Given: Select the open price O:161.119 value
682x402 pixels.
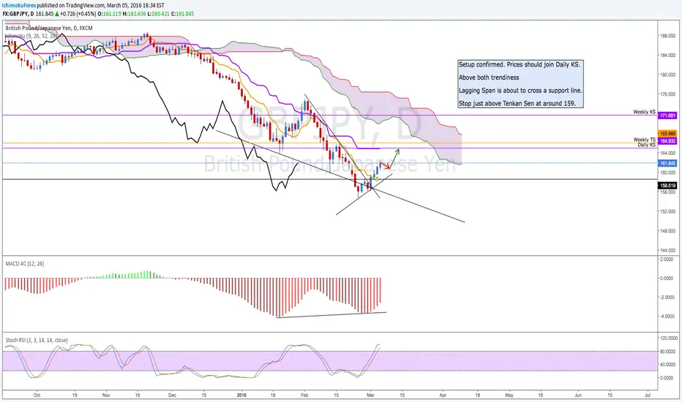Looking at the screenshot, I should [x=109, y=14].
